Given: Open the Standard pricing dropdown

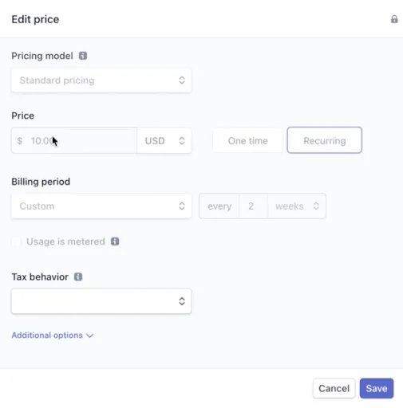Looking at the screenshot, I should [101, 80].
